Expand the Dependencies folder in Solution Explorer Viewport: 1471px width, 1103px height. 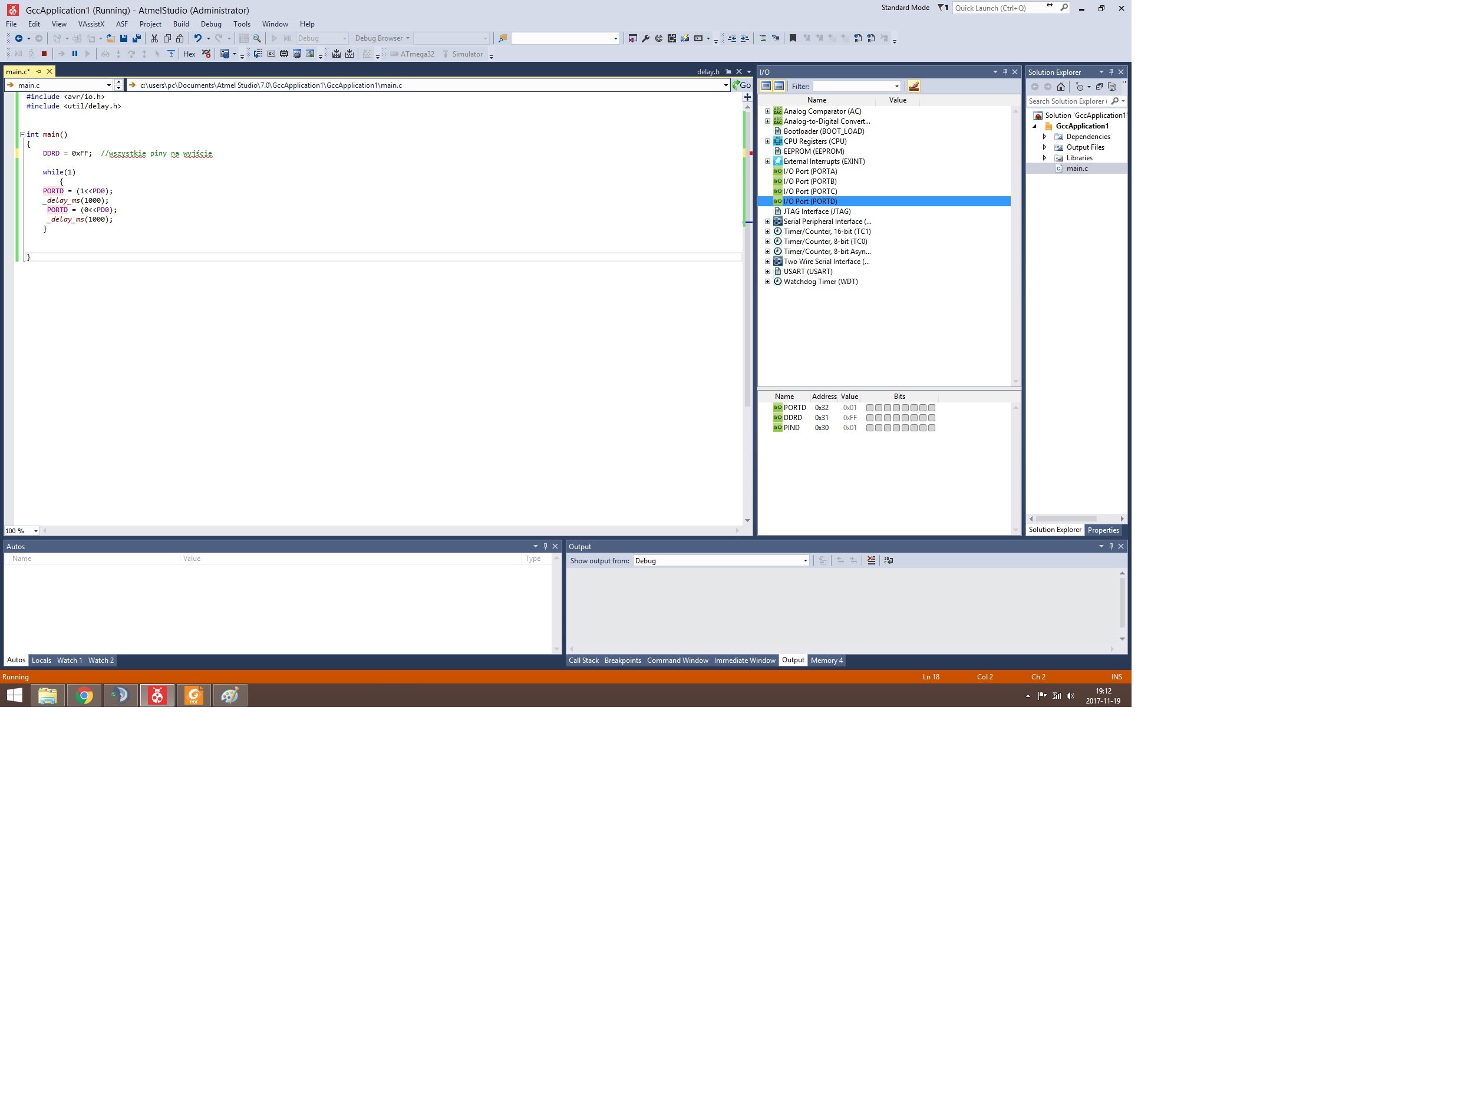1044,136
